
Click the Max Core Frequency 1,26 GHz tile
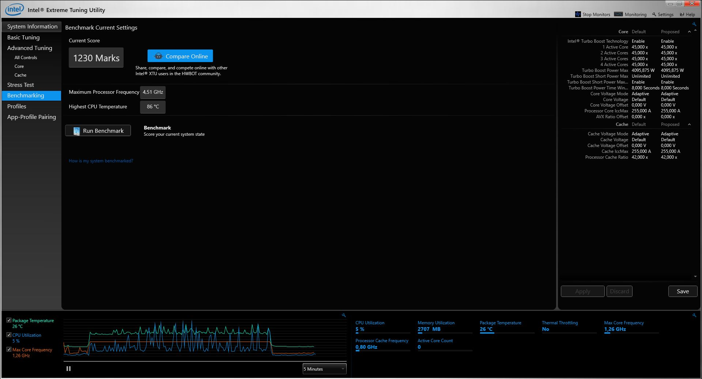tap(631, 326)
